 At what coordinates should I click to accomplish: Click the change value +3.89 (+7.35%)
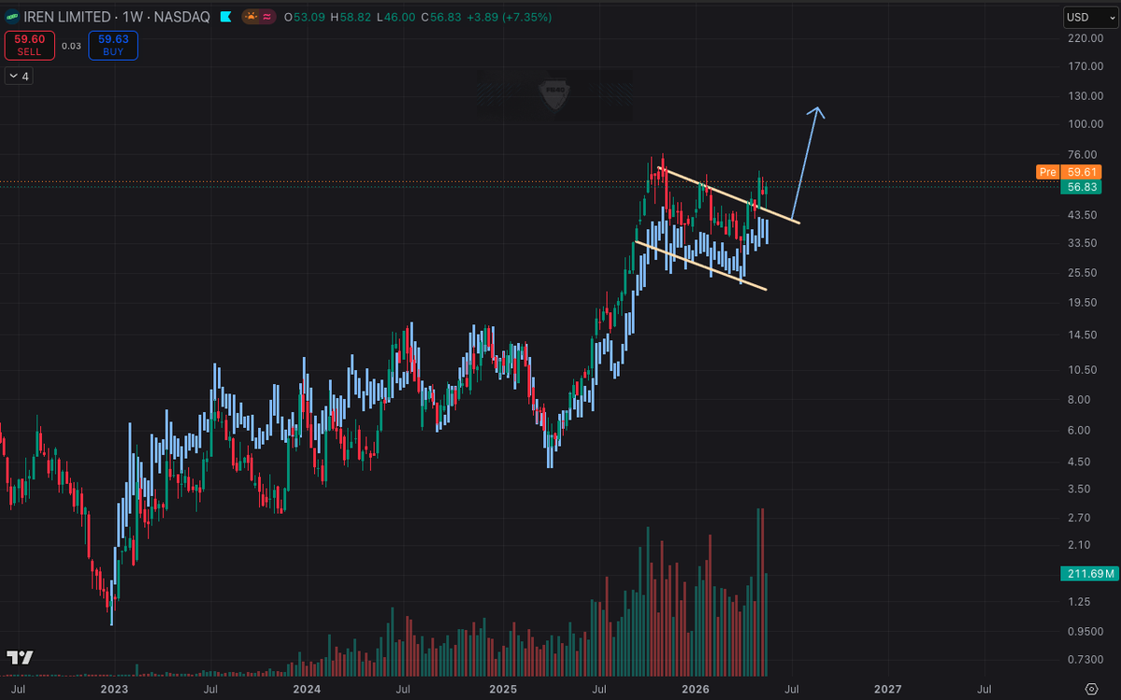(x=509, y=17)
